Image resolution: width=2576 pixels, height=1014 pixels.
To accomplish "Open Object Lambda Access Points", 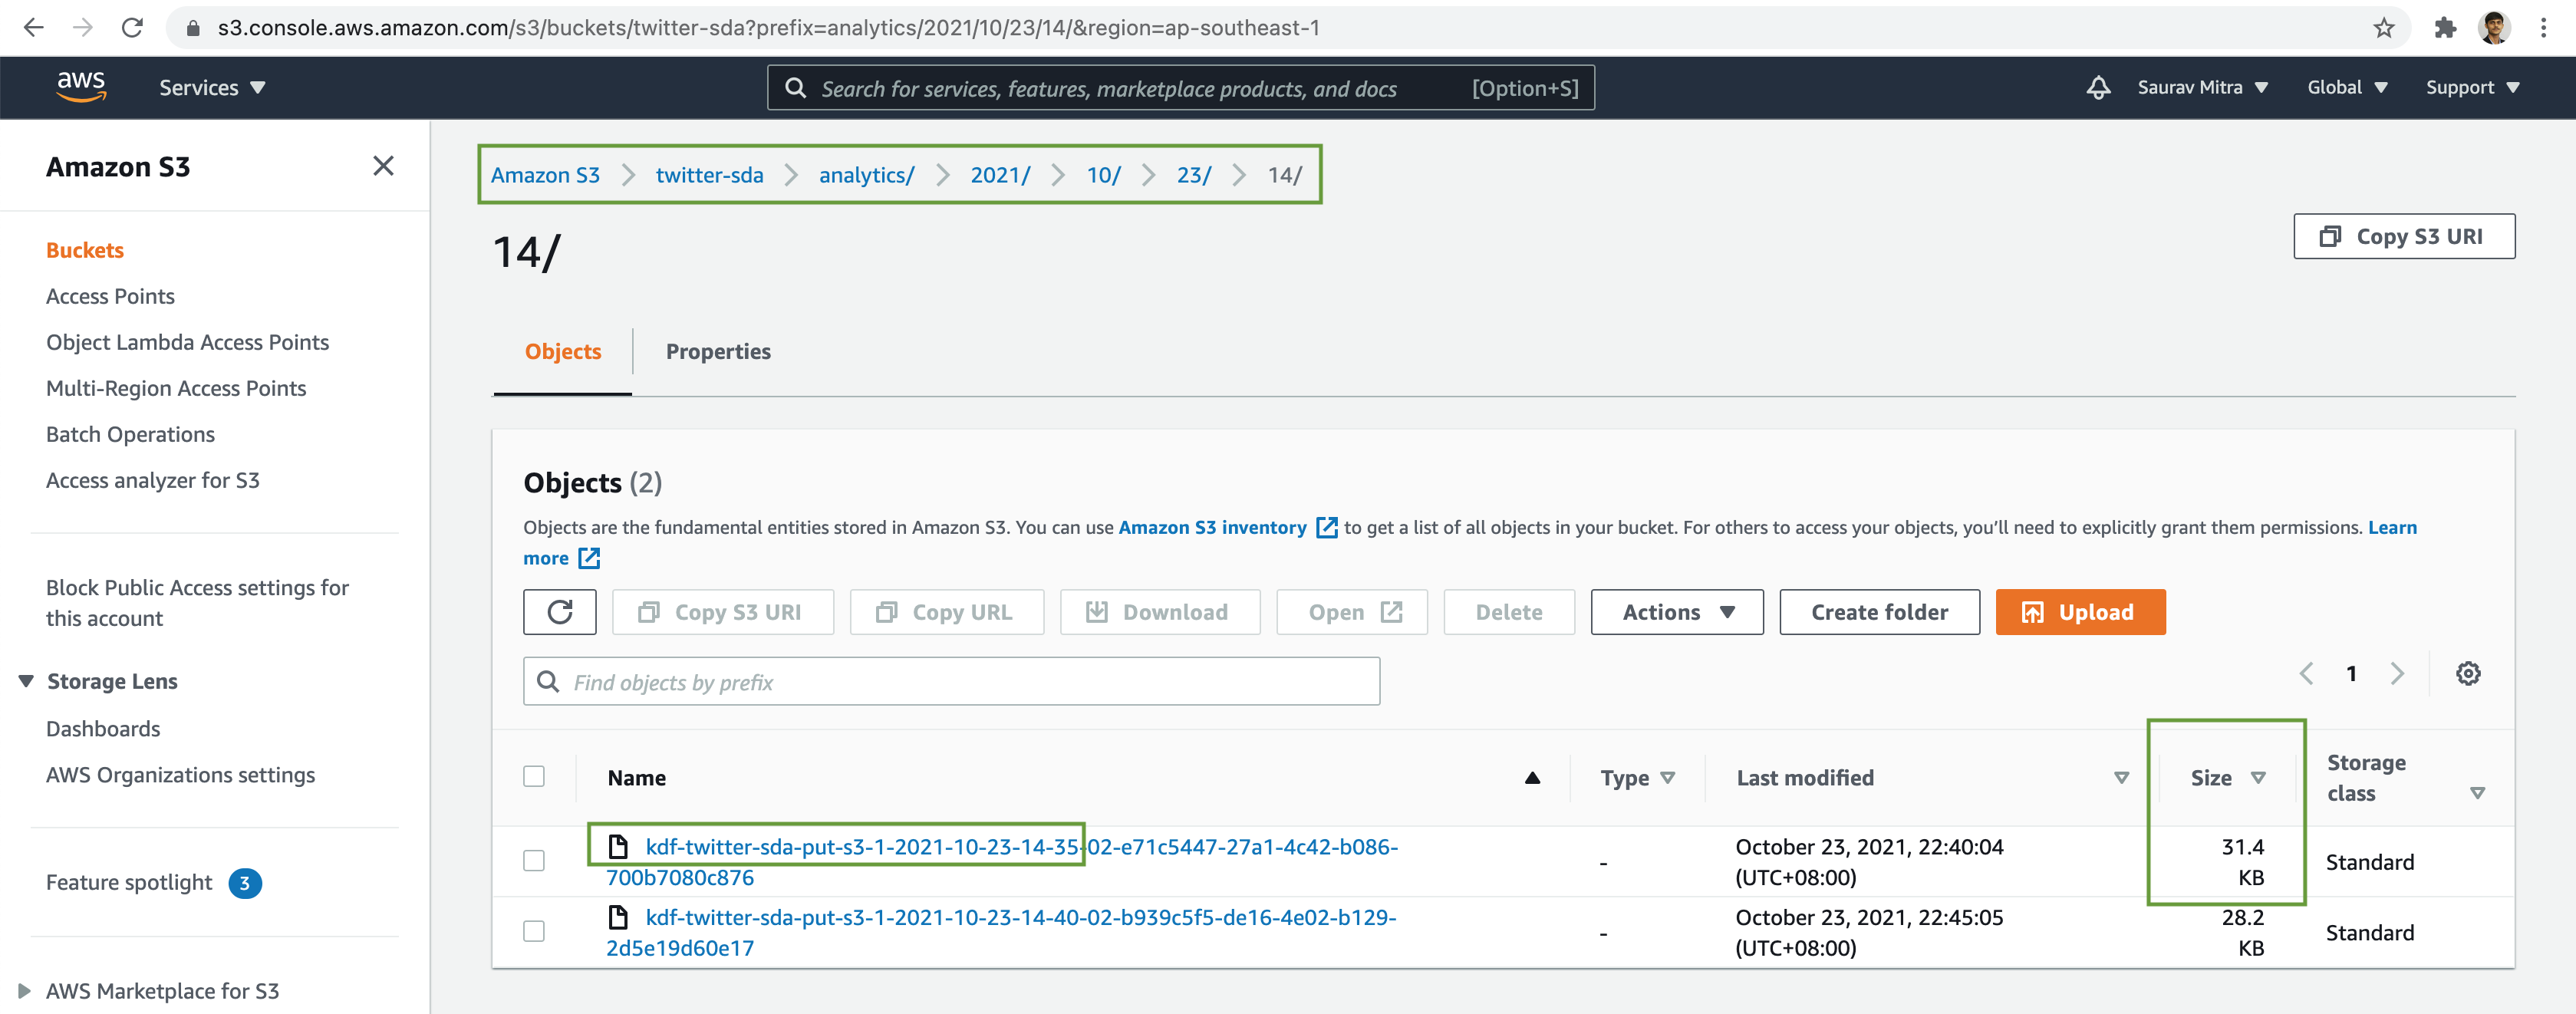I will click(187, 342).
